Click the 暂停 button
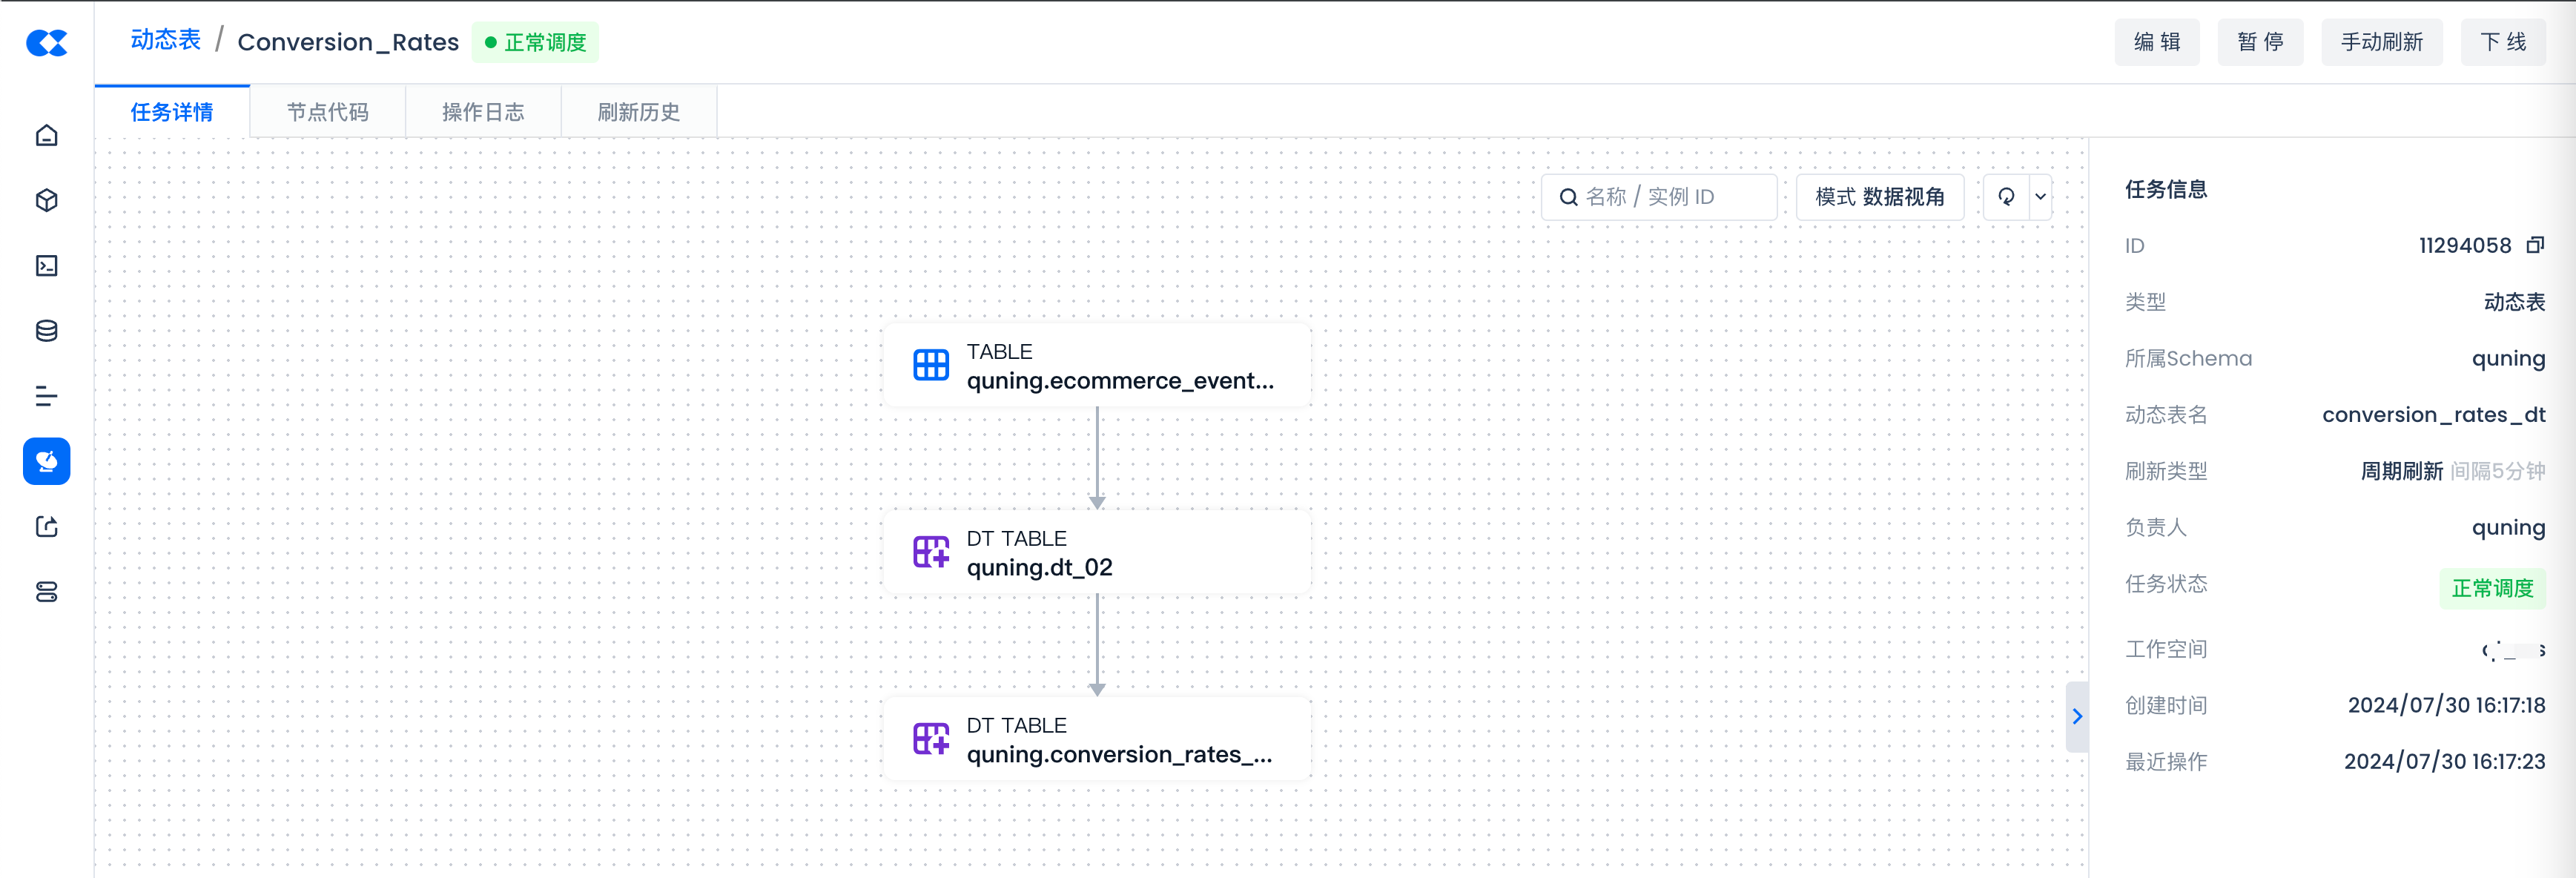Image resolution: width=2576 pixels, height=878 pixels. [2260, 42]
